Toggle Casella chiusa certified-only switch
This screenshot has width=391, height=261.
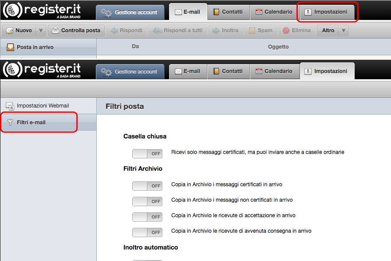[x=147, y=154]
